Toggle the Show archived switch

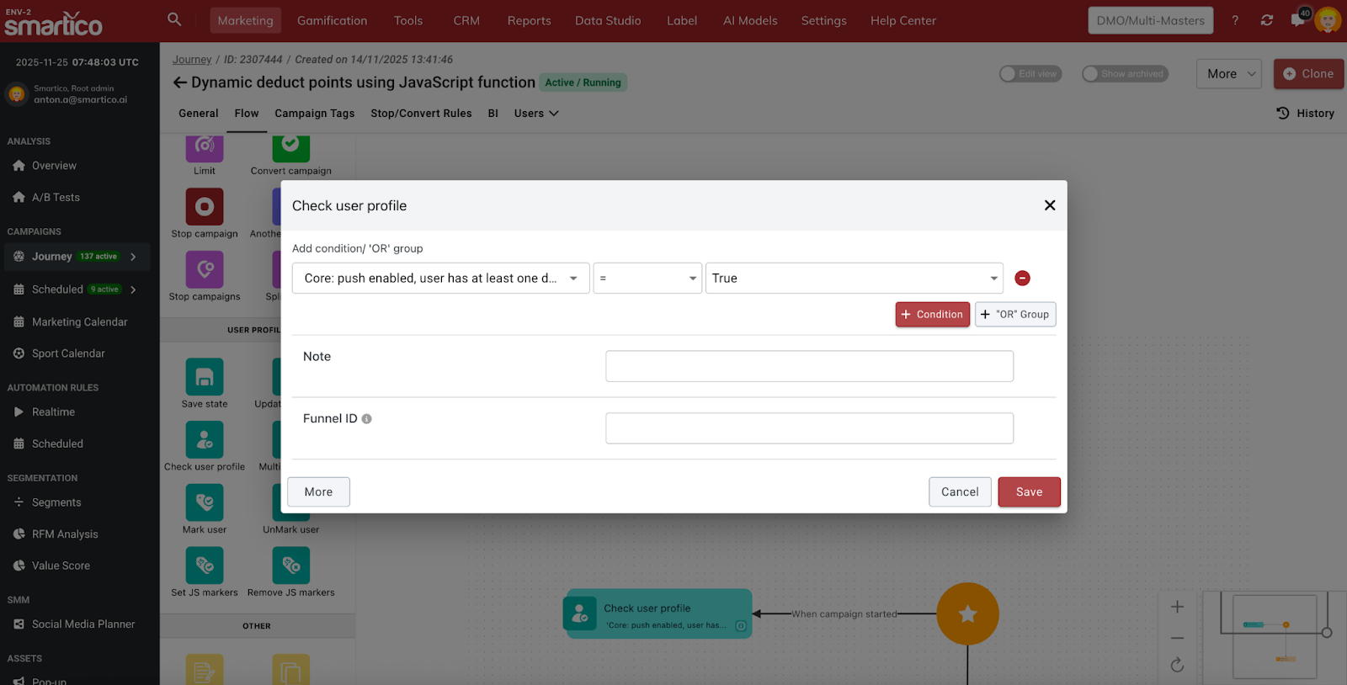(x=1124, y=74)
